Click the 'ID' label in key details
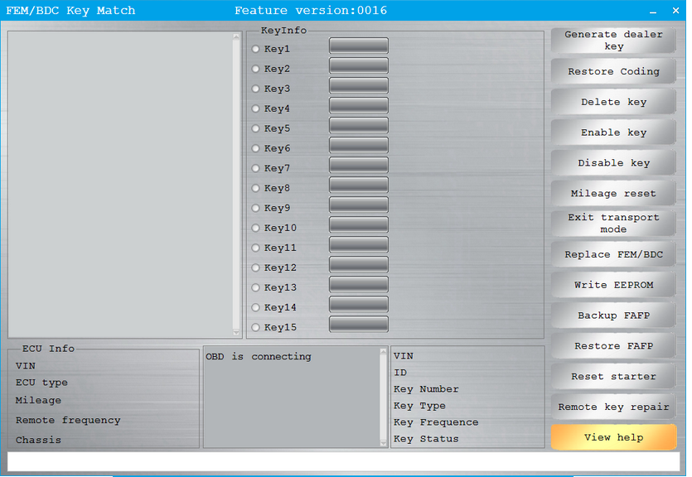The height and width of the screenshot is (477, 692). (x=399, y=373)
